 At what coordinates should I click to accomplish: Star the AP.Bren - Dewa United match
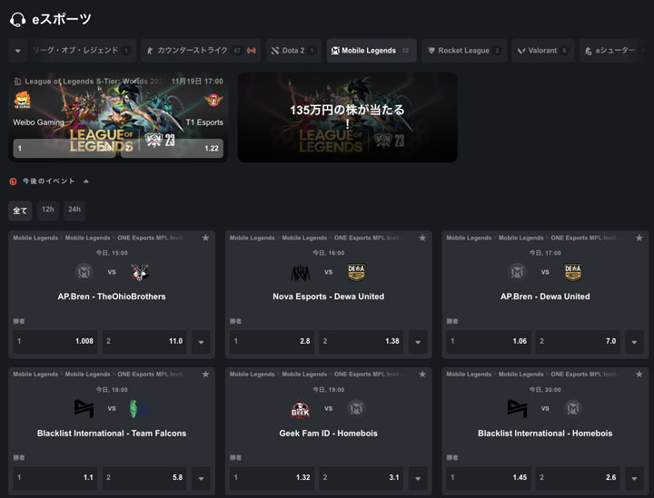coord(639,238)
